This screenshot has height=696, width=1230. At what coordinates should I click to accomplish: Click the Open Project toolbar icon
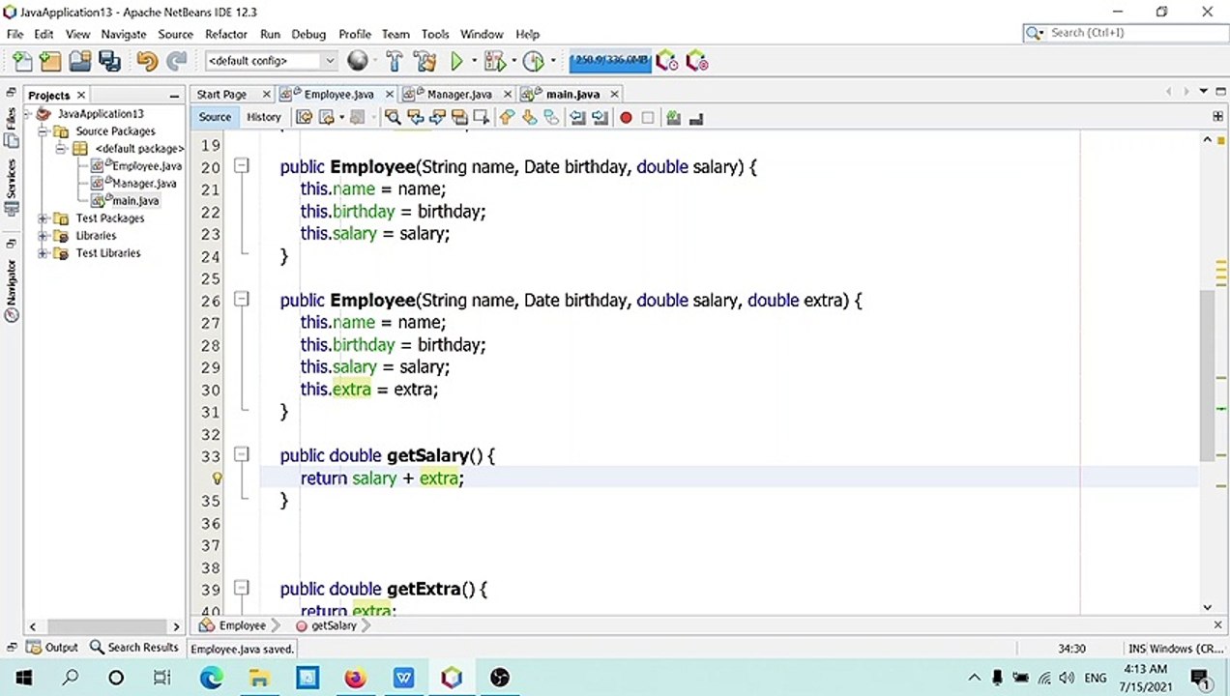point(80,61)
